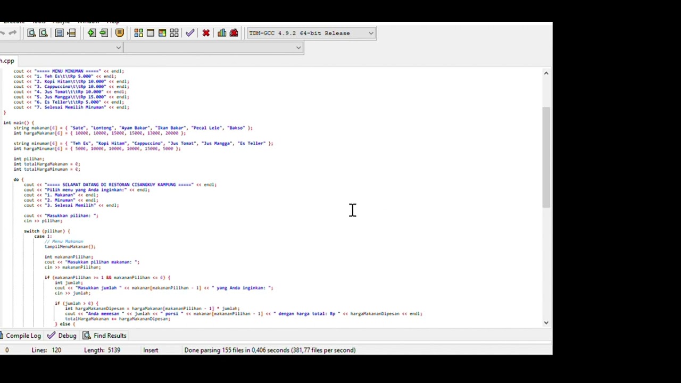Click the 'Length: 5139' status entry

(102, 350)
